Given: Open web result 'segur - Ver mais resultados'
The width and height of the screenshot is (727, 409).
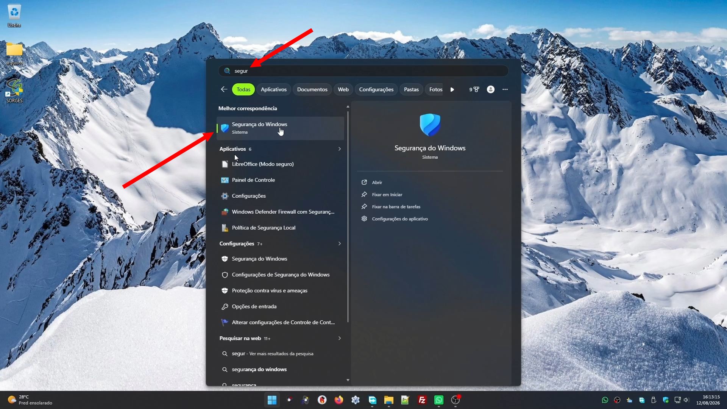Looking at the screenshot, I should pos(280,353).
